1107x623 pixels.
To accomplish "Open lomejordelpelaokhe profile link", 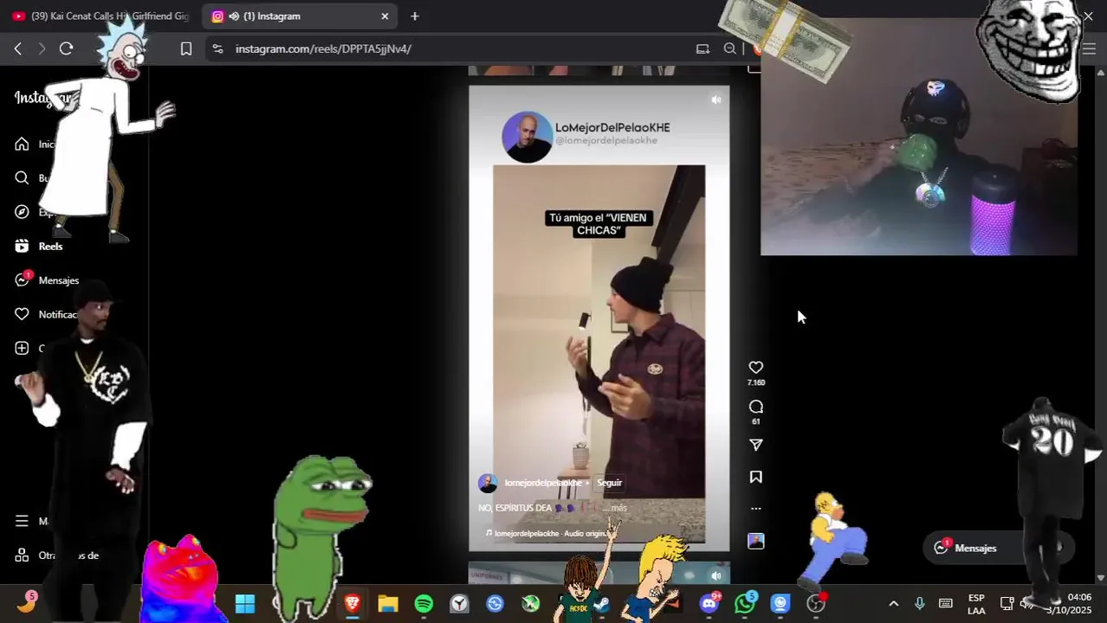I will coord(543,483).
